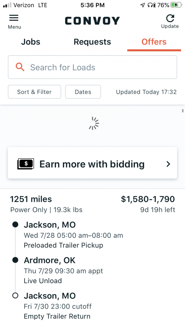Open the 1251 miles load offer
The image size is (185, 329).
tap(92, 257)
